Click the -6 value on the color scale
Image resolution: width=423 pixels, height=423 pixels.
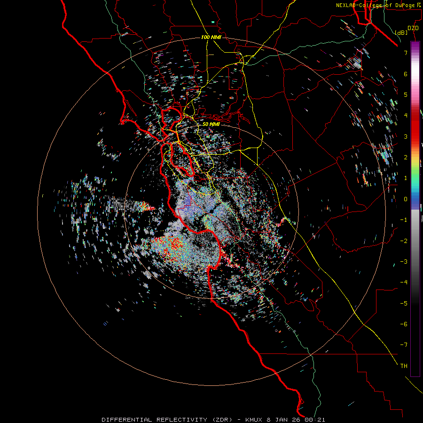pos(404,324)
